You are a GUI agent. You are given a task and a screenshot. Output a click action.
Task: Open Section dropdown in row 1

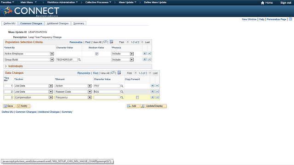point(34,86)
